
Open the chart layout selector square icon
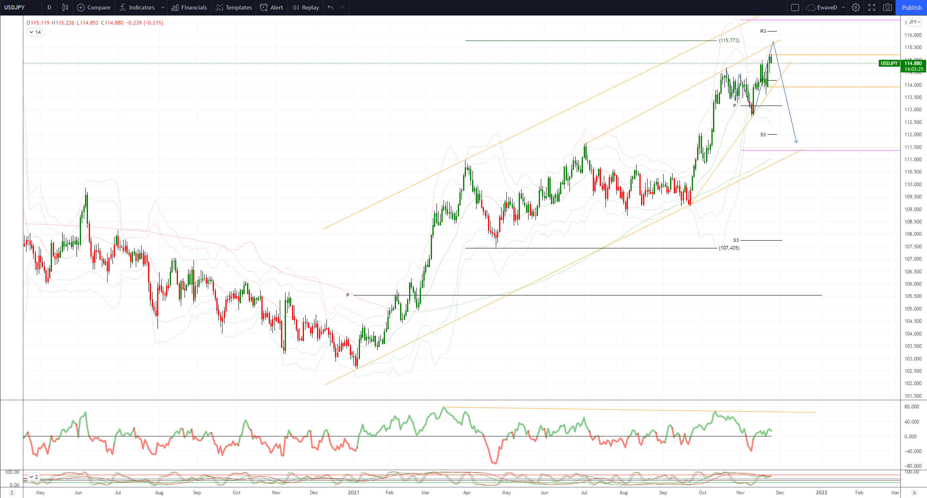(795, 7)
